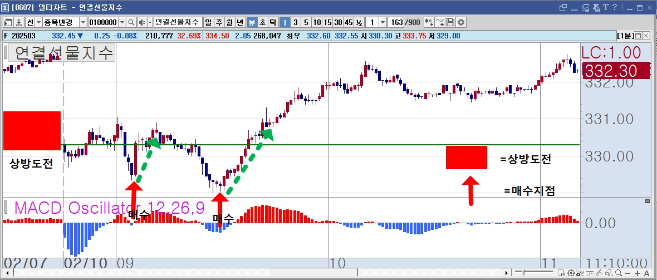Click the pin/download icon in toolbar

point(19,22)
